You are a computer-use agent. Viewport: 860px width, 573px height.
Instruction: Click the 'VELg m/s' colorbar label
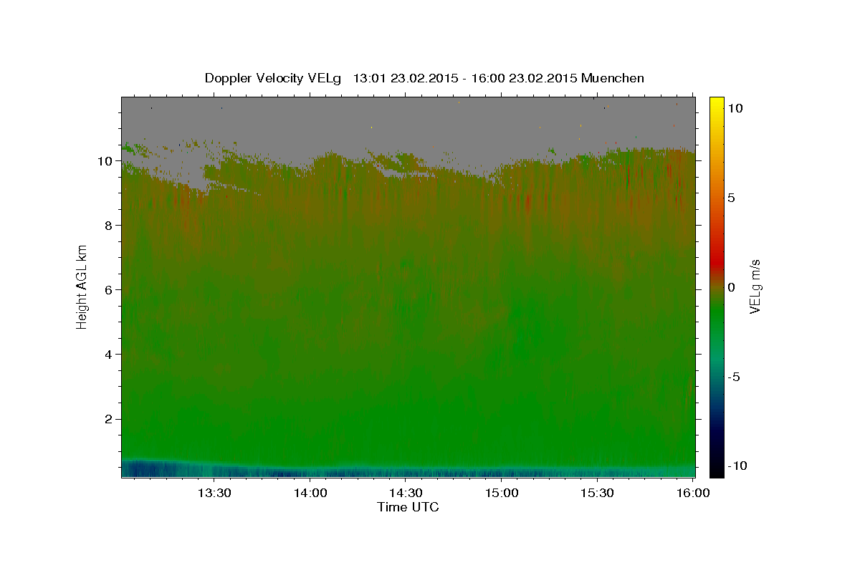tap(755, 287)
